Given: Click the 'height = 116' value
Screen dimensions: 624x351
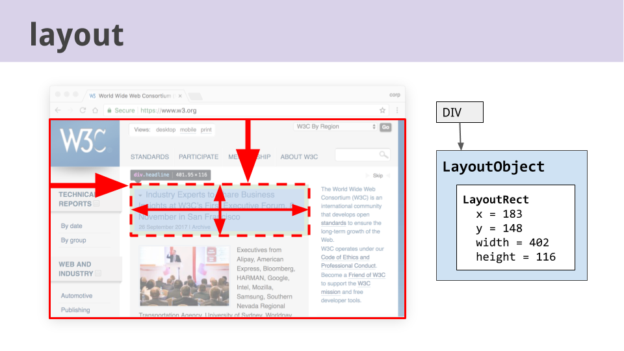Looking at the screenshot, I should (515, 257).
